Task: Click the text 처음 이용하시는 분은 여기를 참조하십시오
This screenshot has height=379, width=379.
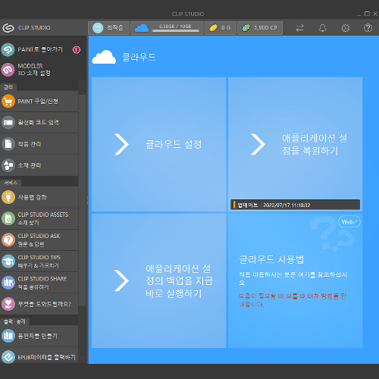Action: pyautogui.click(x=293, y=278)
